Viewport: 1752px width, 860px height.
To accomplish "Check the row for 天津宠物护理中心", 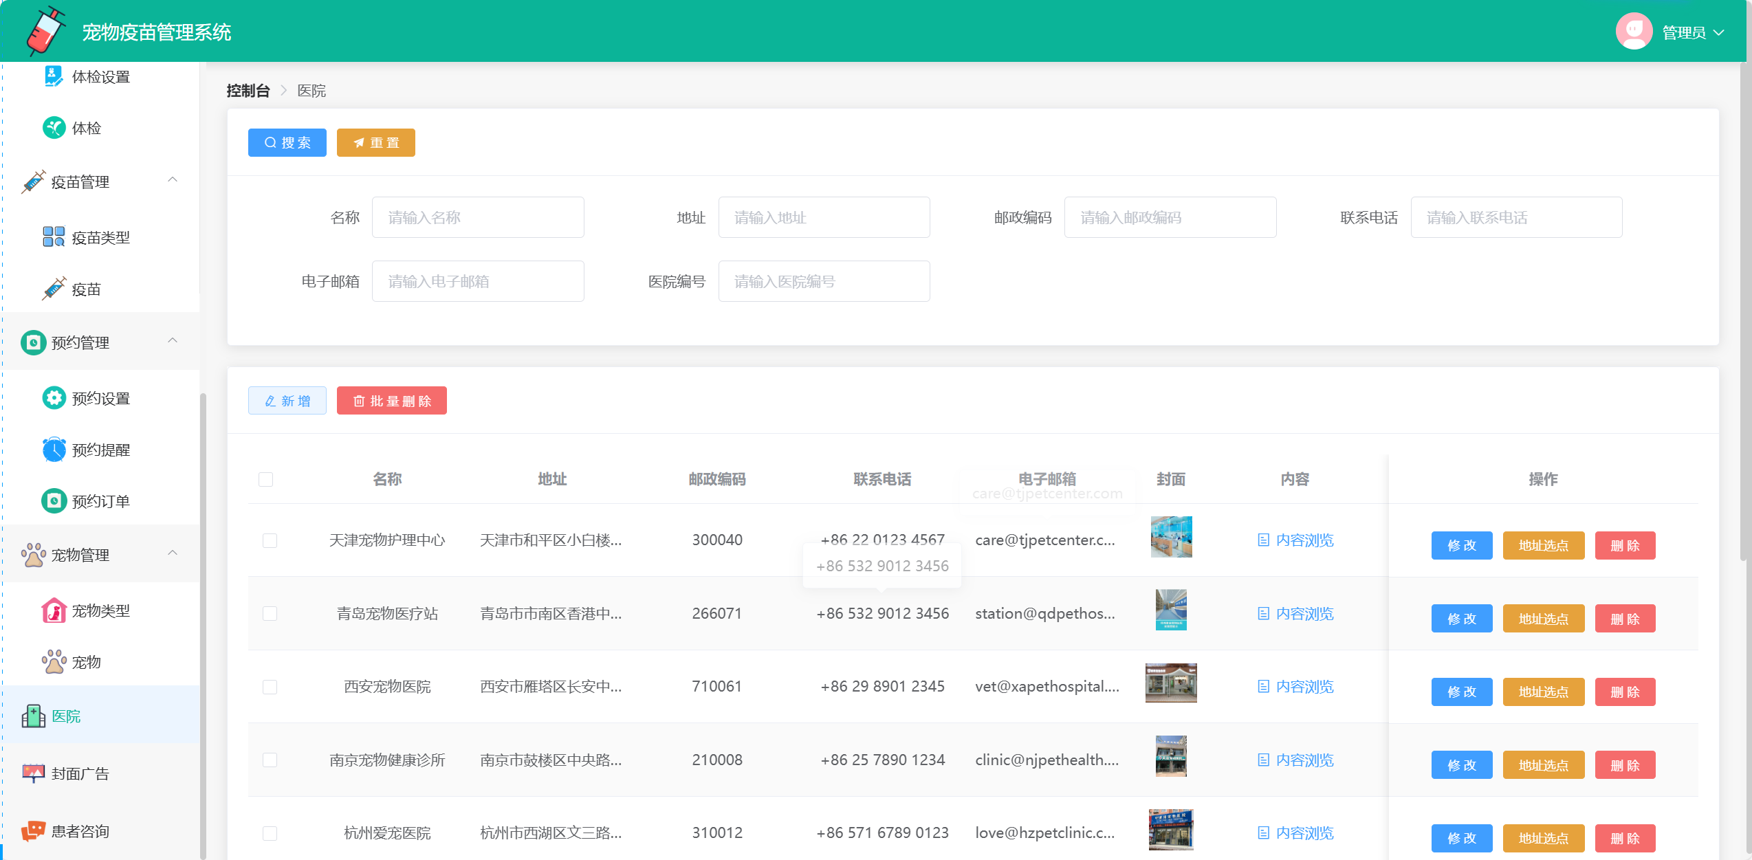I will (270, 540).
